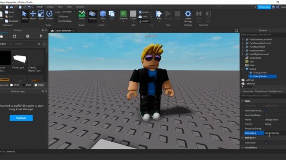The width and height of the screenshot is (286, 160).
Task: Click the Lock tool
Action: click(143, 16)
